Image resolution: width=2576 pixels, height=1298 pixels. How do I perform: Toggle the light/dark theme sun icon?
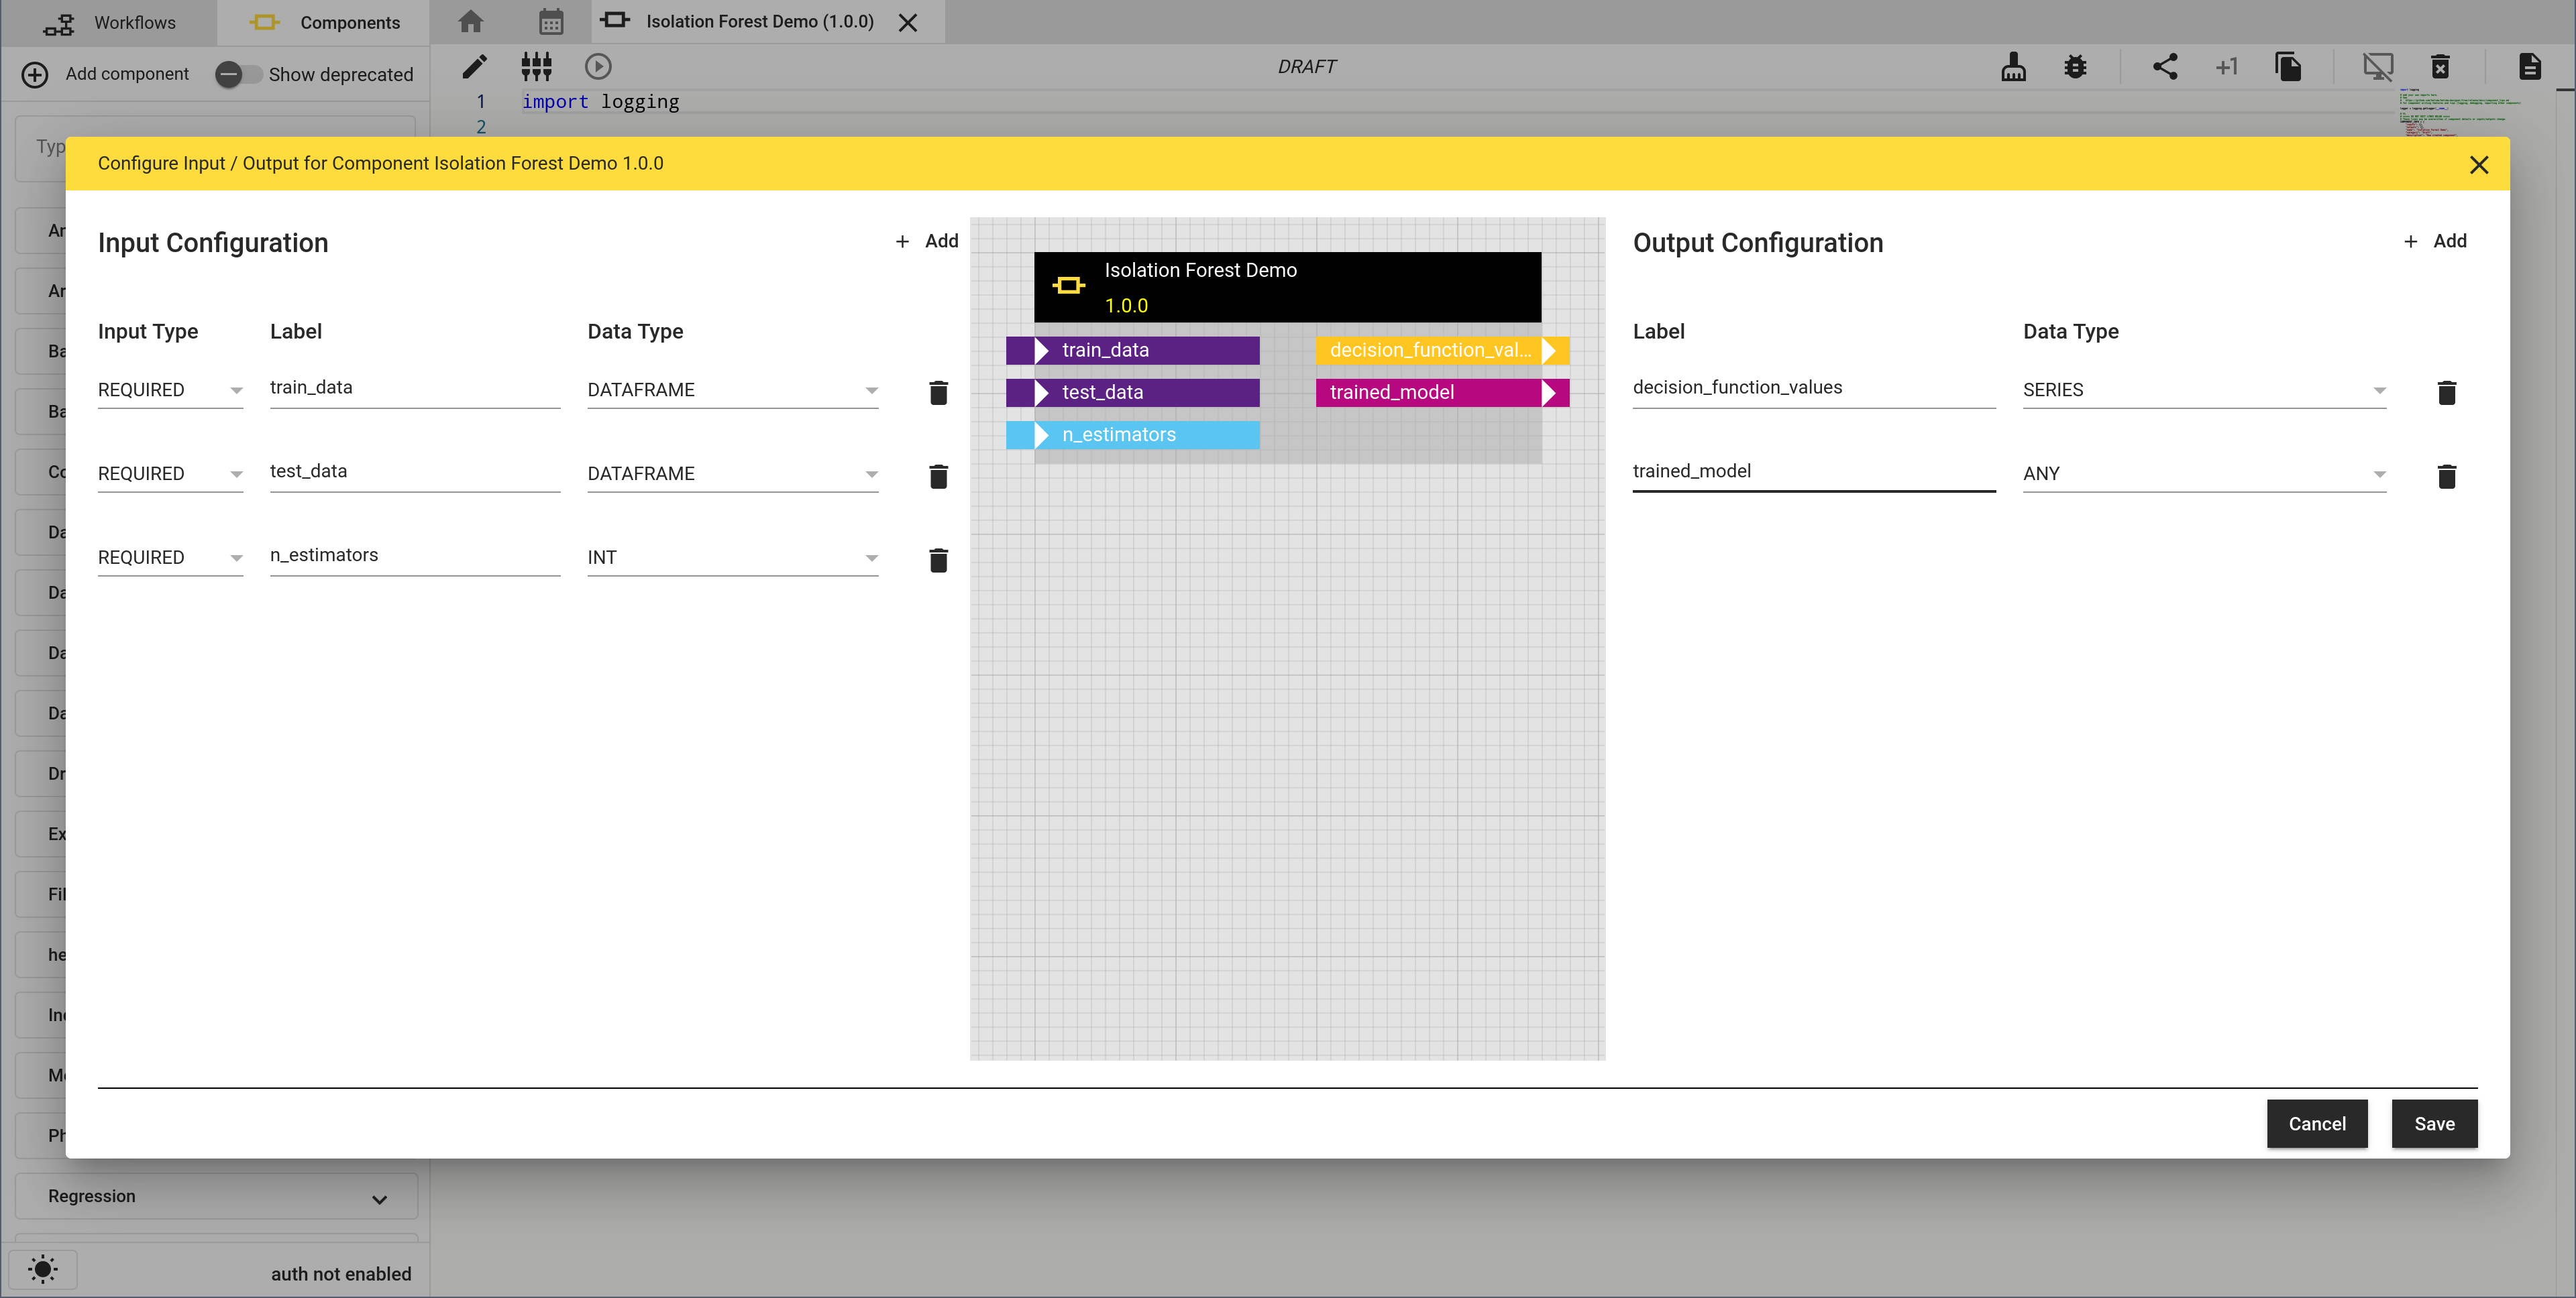coord(43,1269)
